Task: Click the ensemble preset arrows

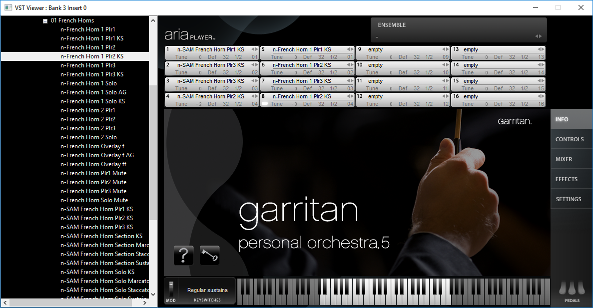Action: (538, 36)
